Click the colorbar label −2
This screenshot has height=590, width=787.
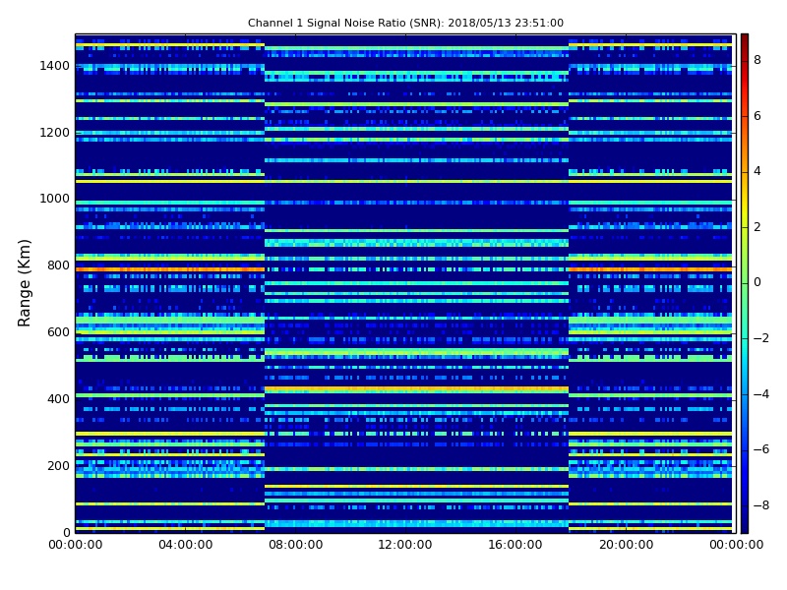point(761,338)
